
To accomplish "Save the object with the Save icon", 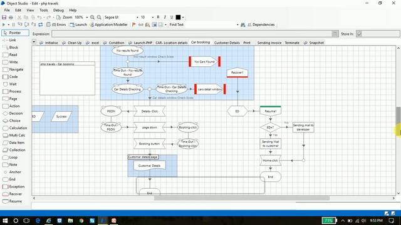I will (x=4, y=17).
